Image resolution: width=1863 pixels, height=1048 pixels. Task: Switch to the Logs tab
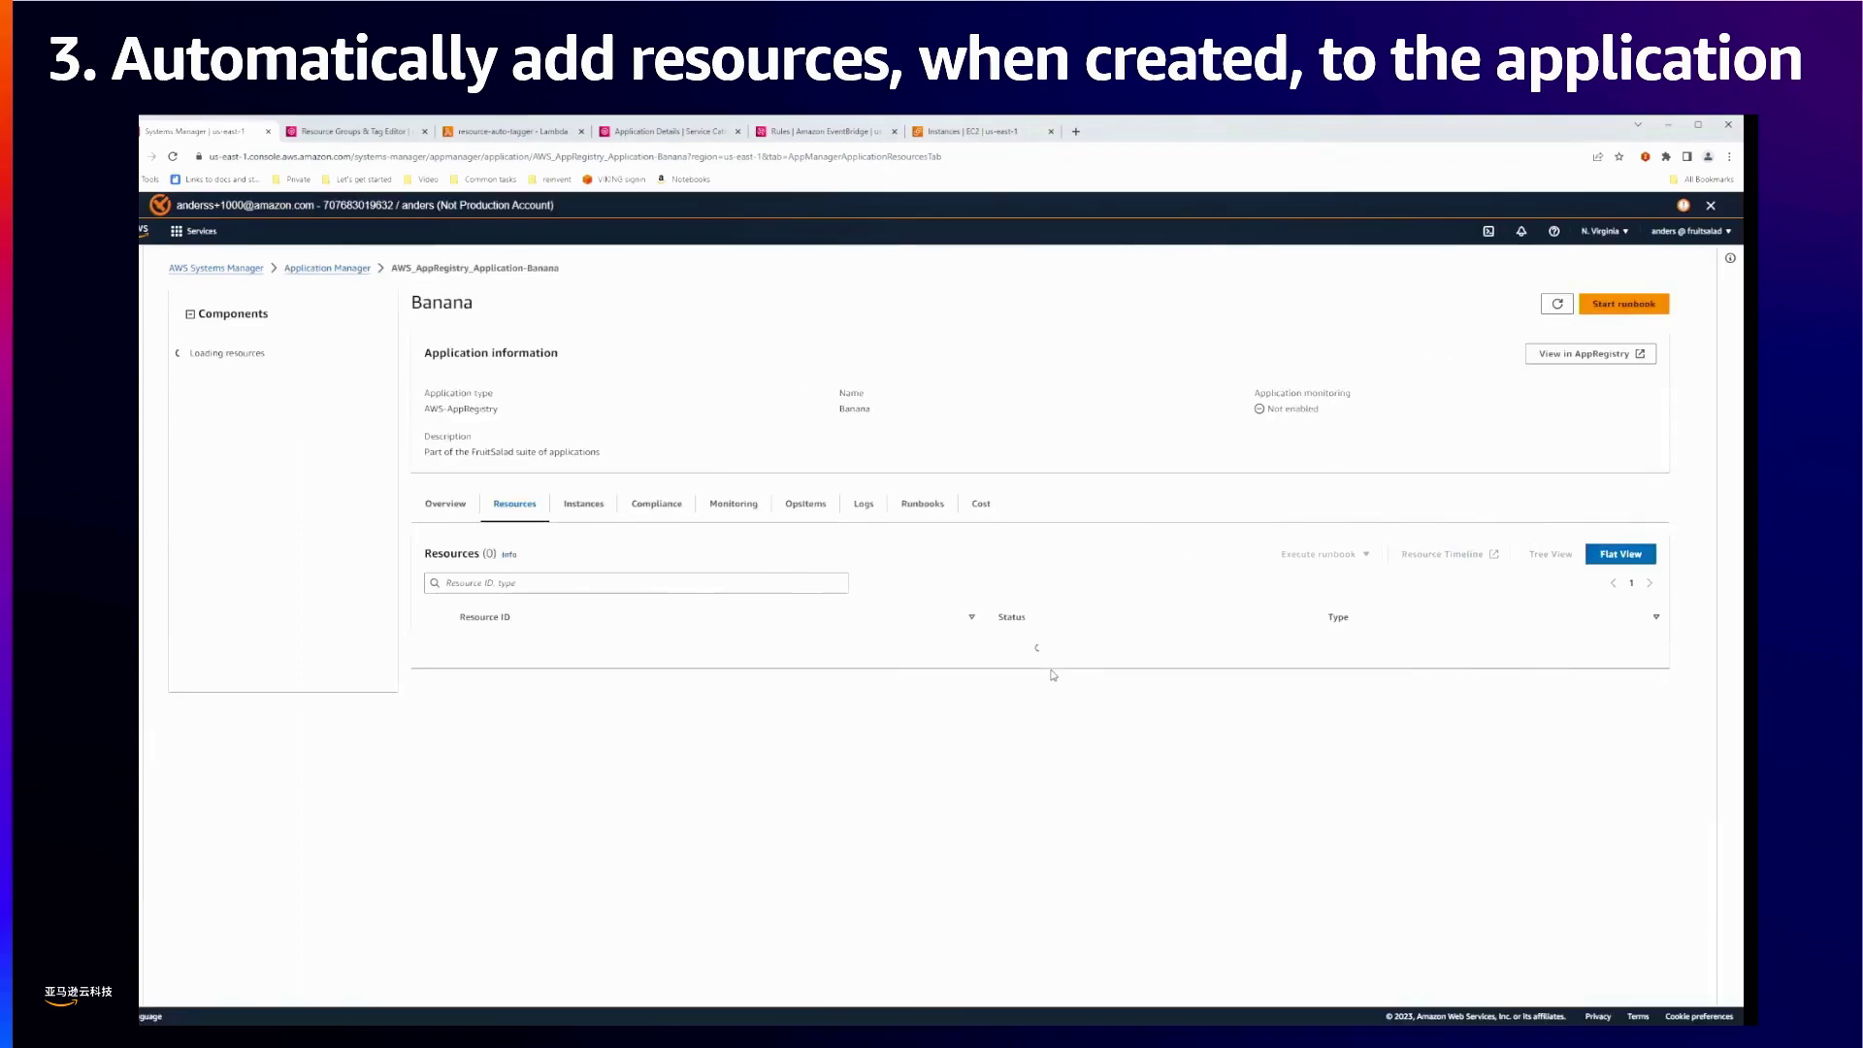864,504
